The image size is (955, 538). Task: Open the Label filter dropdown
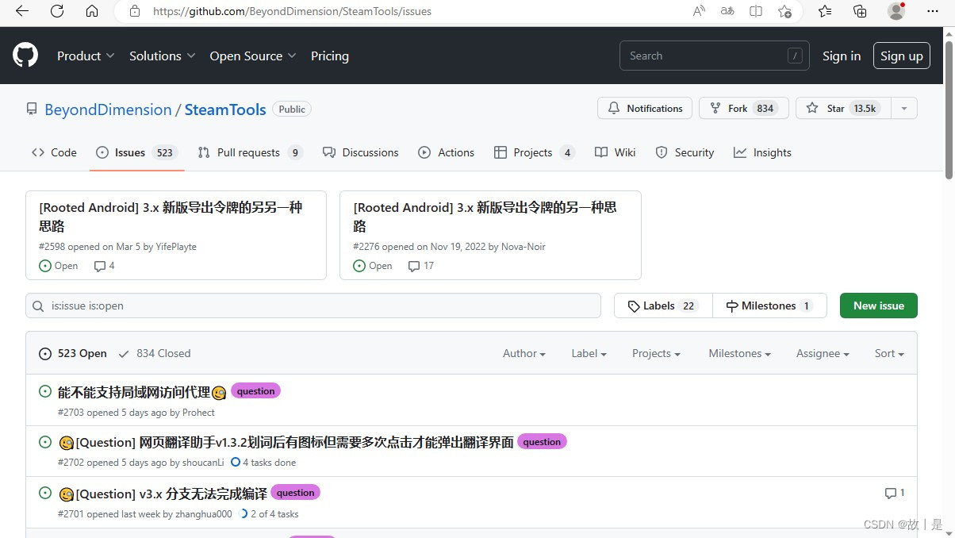tap(589, 353)
